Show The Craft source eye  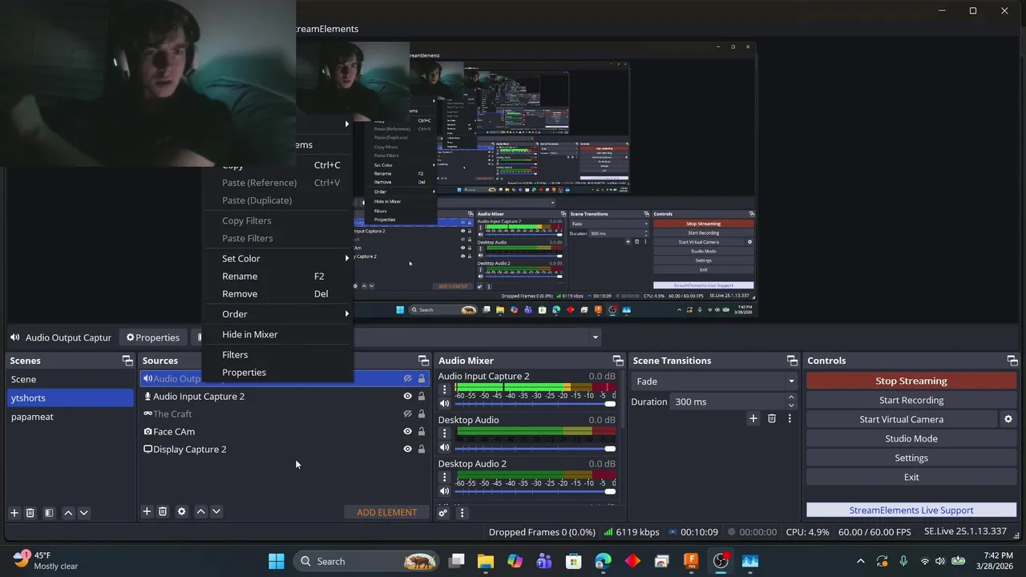pyautogui.click(x=407, y=414)
